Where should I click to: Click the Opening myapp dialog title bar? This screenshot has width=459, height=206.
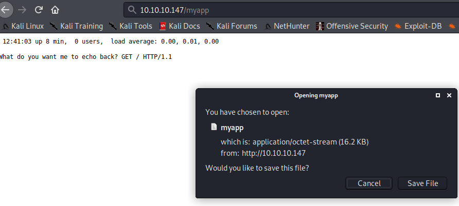(x=316, y=95)
